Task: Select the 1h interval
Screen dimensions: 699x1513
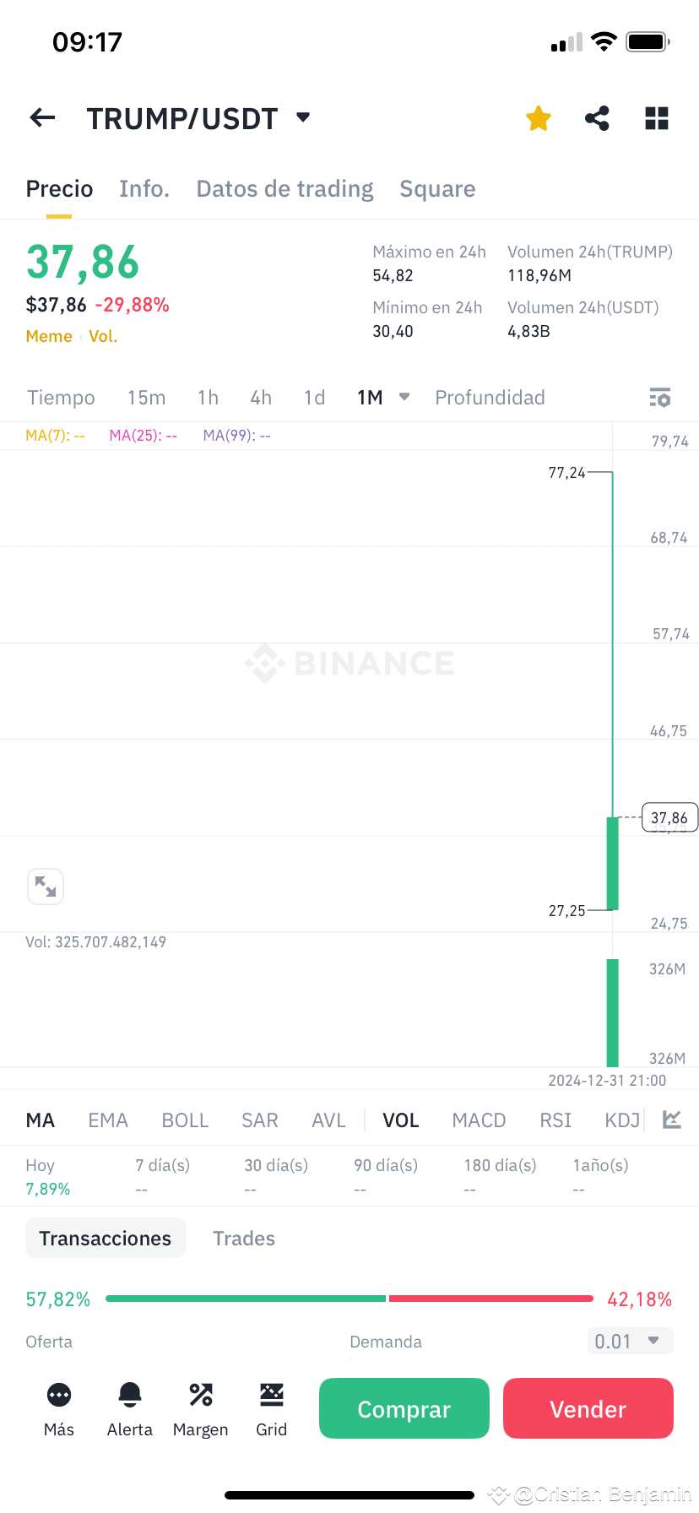Action: click(208, 398)
